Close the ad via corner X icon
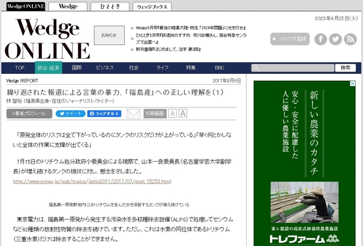The image size is (363, 246). [352, 84]
